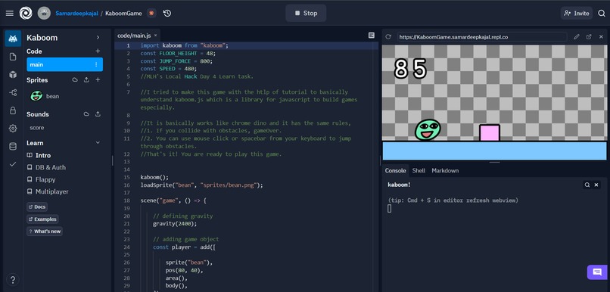Click the webview URL address field
This screenshot has height=292, width=610.
(482, 37)
